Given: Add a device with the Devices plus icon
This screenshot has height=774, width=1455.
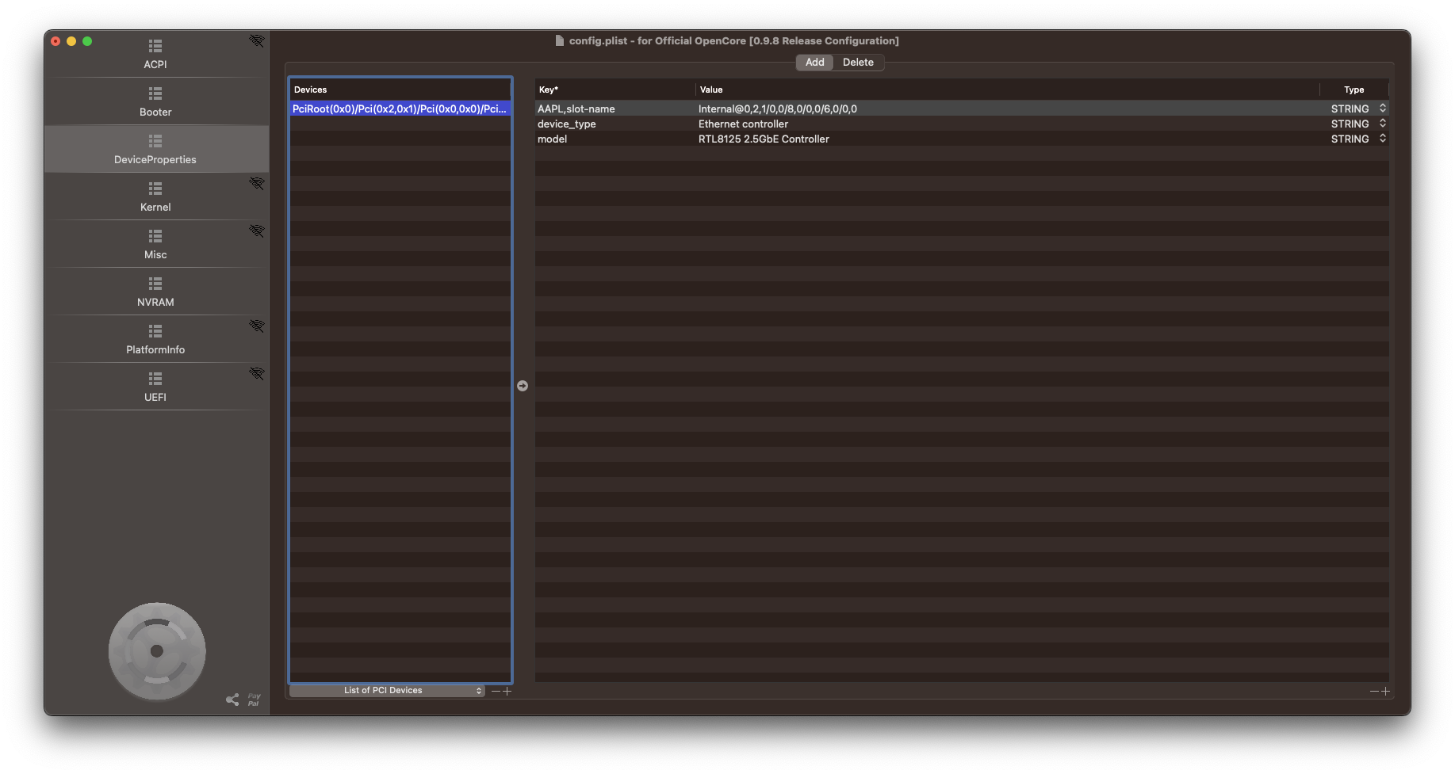Looking at the screenshot, I should pos(507,691).
